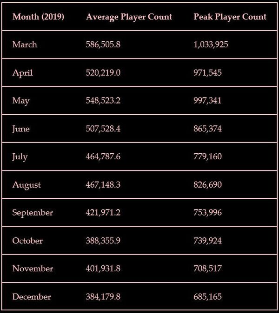
Task: Click August peak count 826,690
Action: pos(207,185)
